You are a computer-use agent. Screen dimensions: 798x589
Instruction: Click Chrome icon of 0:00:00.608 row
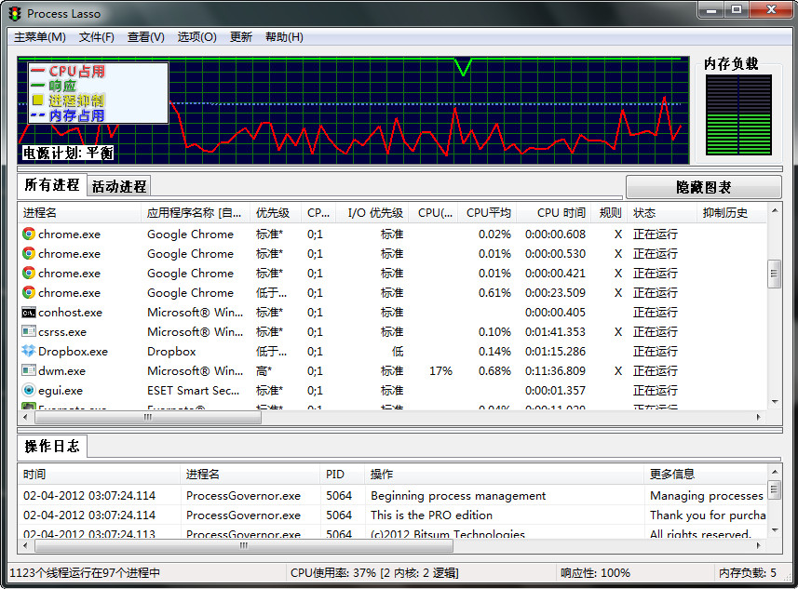(29, 234)
